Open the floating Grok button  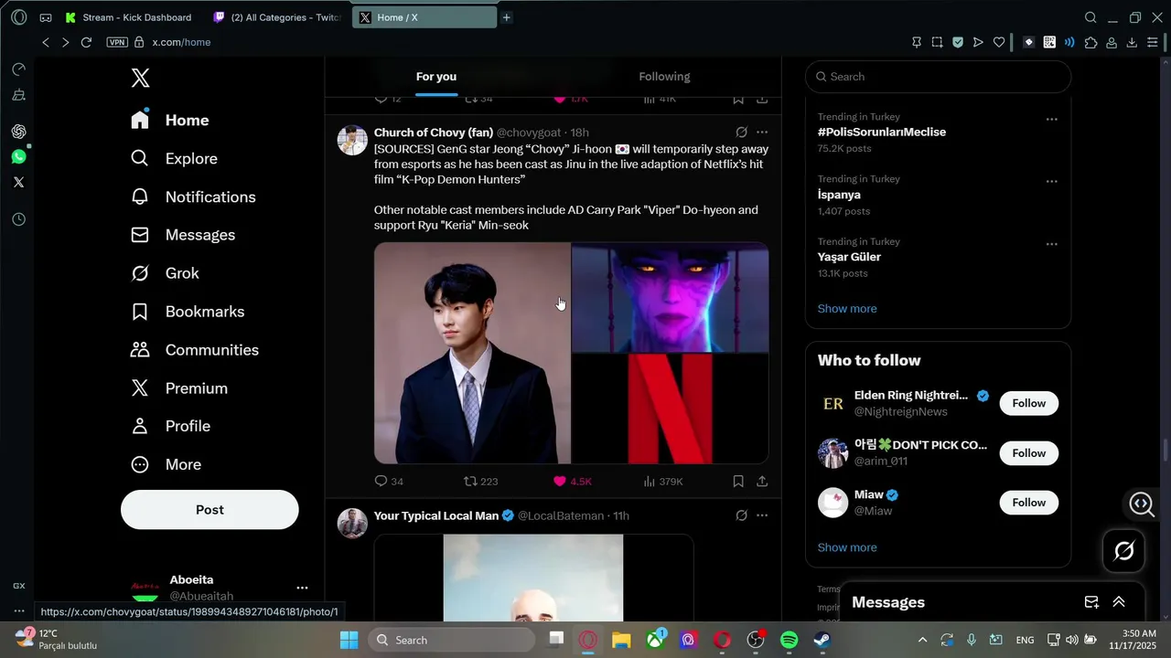(x=1124, y=551)
